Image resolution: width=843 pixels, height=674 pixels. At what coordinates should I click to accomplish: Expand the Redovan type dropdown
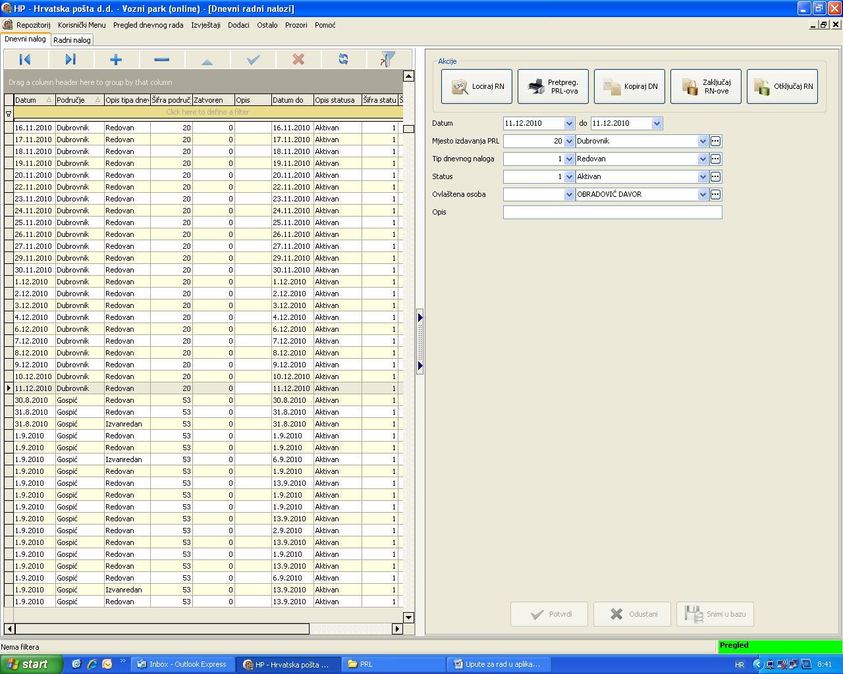pyautogui.click(x=703, y=159)
